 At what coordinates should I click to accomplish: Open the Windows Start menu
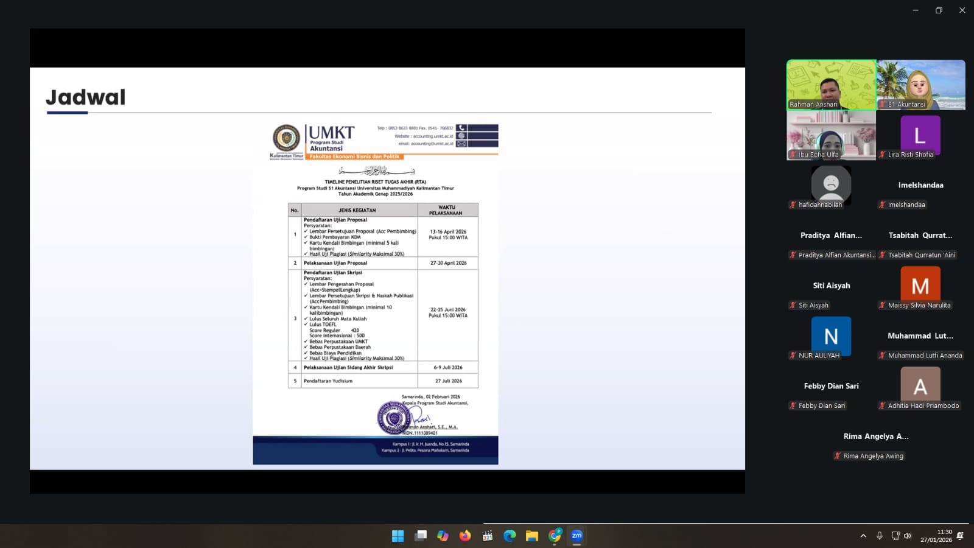(398, 536)
